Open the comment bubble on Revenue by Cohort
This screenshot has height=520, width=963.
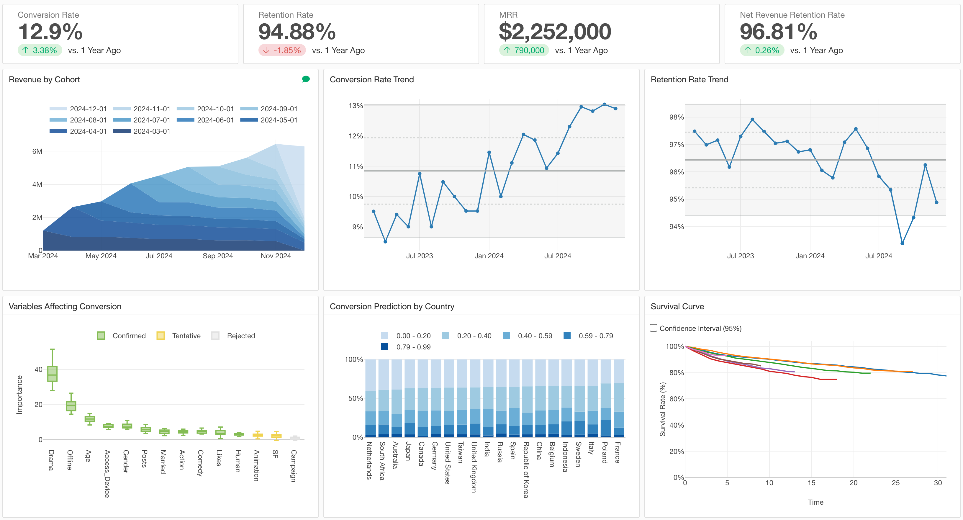coord(305,79)
